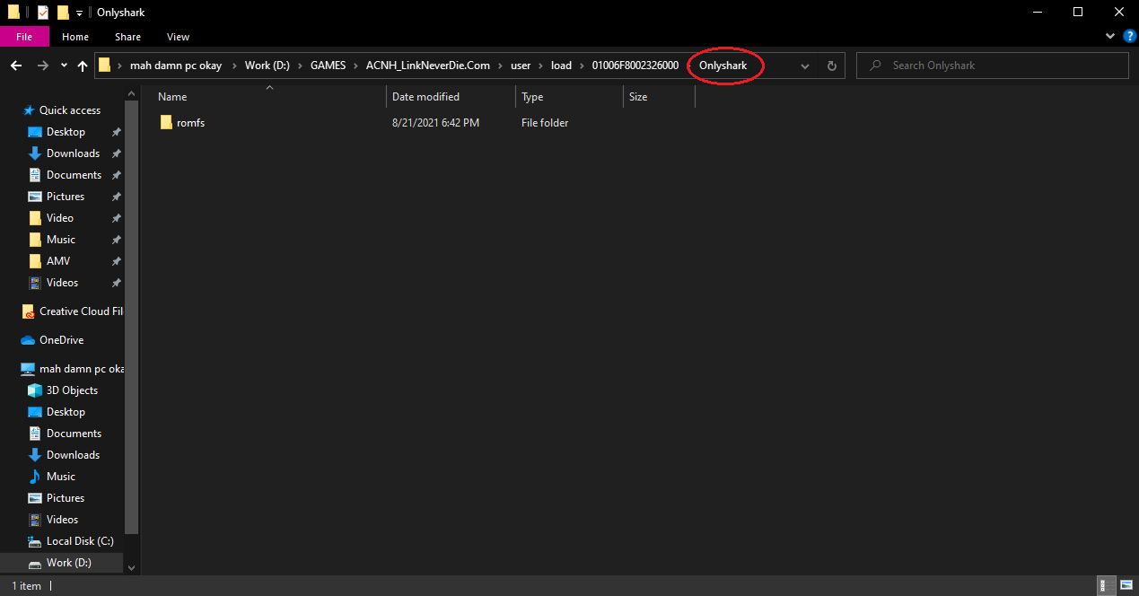Image resolution: width=1139 pixels, height=596 pixels.
Task: Open pinned Videos under Quick access
Action: tap(62, 283)
